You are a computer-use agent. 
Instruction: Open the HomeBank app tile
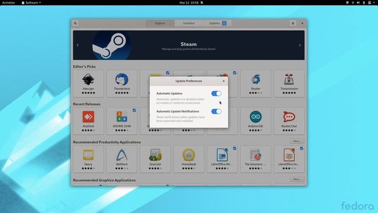(189, 159)
